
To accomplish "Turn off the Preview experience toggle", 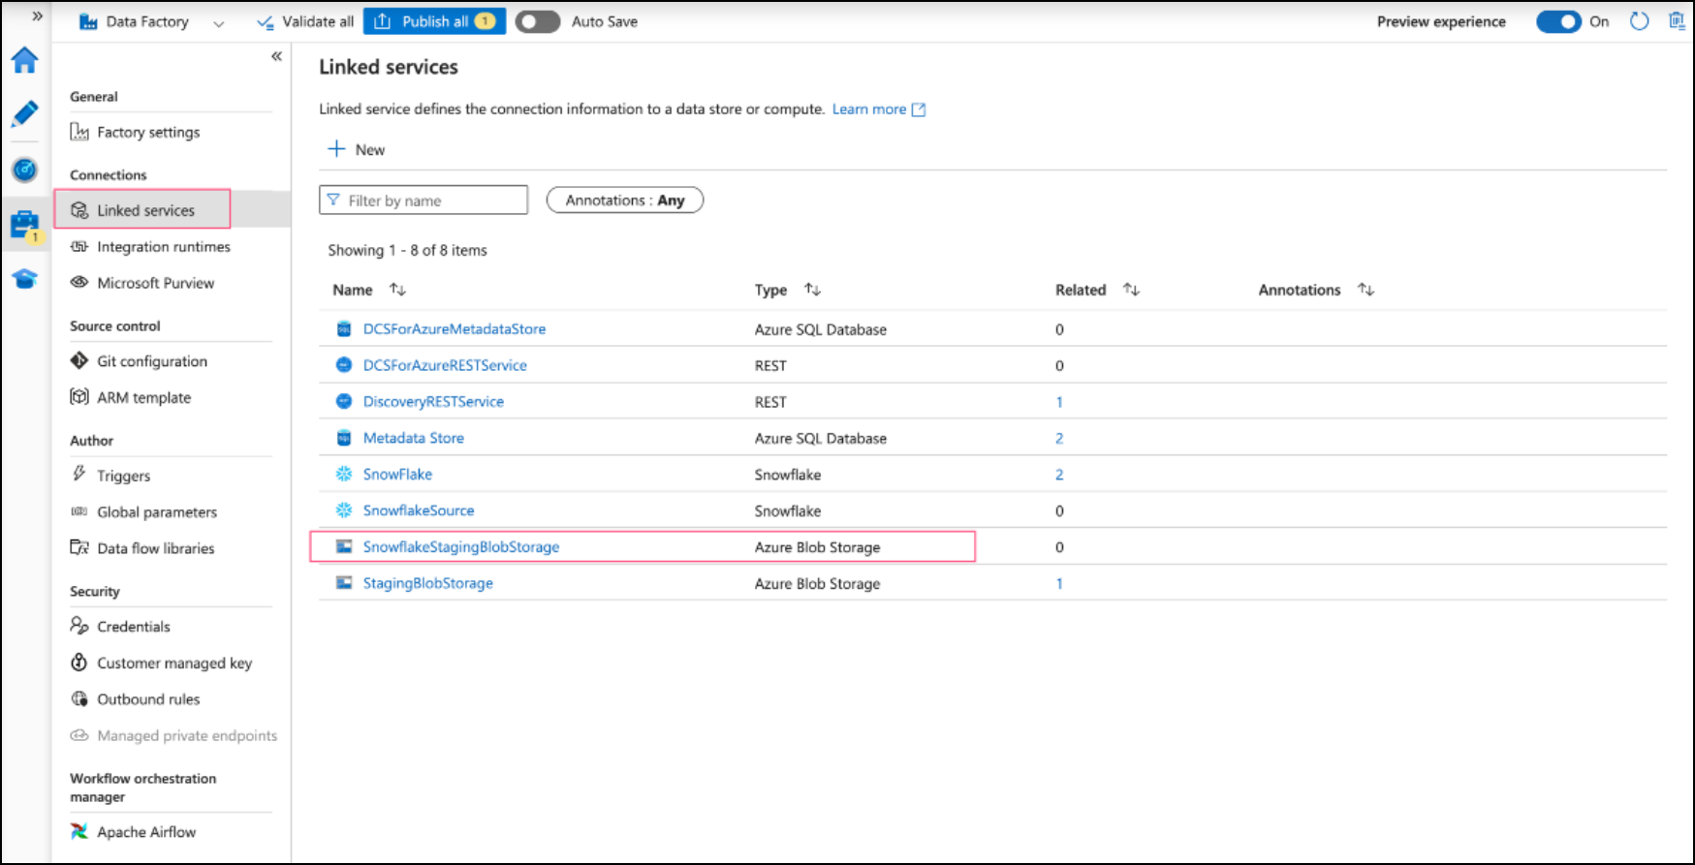I will pyautogui.click(x=1558, y=21).
